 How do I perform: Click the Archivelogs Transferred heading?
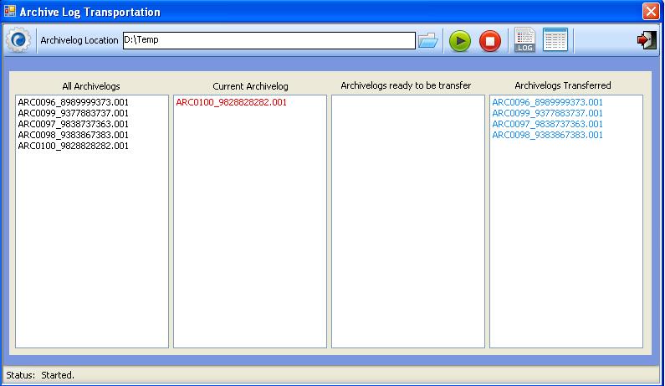(x=563, y=85)
